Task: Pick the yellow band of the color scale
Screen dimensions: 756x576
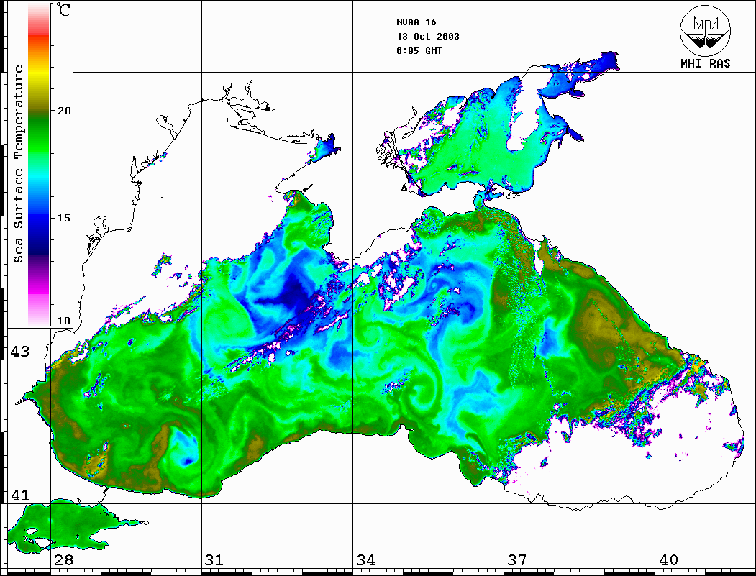Action: click(x=39, y=73)
